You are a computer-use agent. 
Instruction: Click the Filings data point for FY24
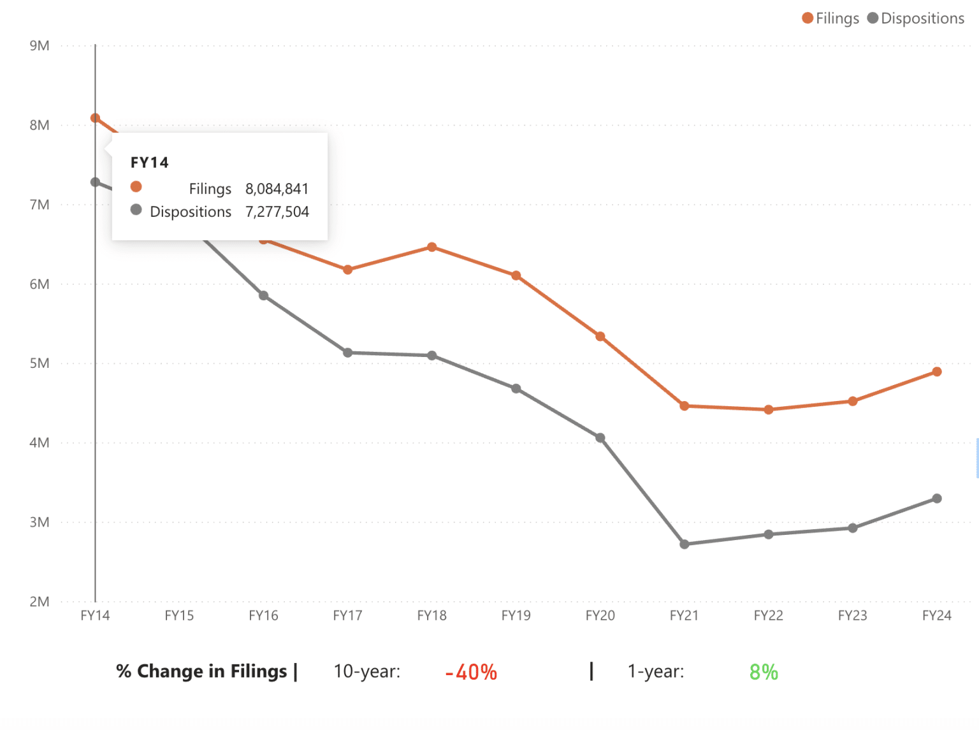point(936,372)
